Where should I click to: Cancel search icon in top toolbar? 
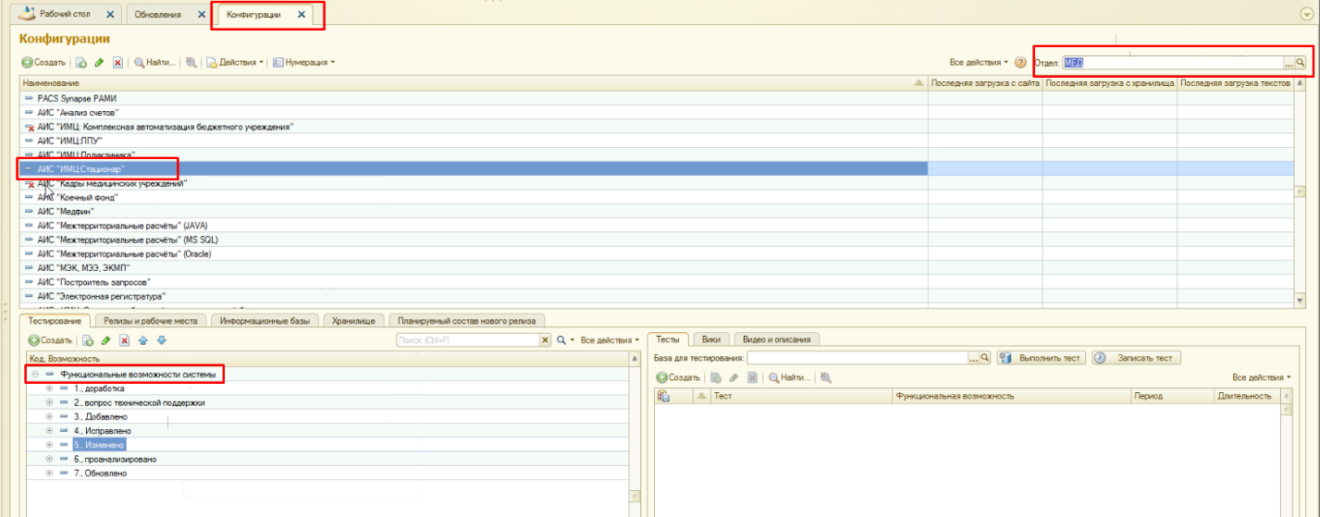point(191,63)
